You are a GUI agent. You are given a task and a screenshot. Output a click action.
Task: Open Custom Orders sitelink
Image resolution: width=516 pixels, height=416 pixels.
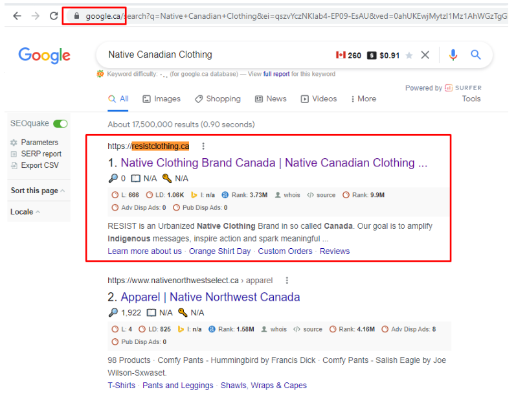point(285,251)
